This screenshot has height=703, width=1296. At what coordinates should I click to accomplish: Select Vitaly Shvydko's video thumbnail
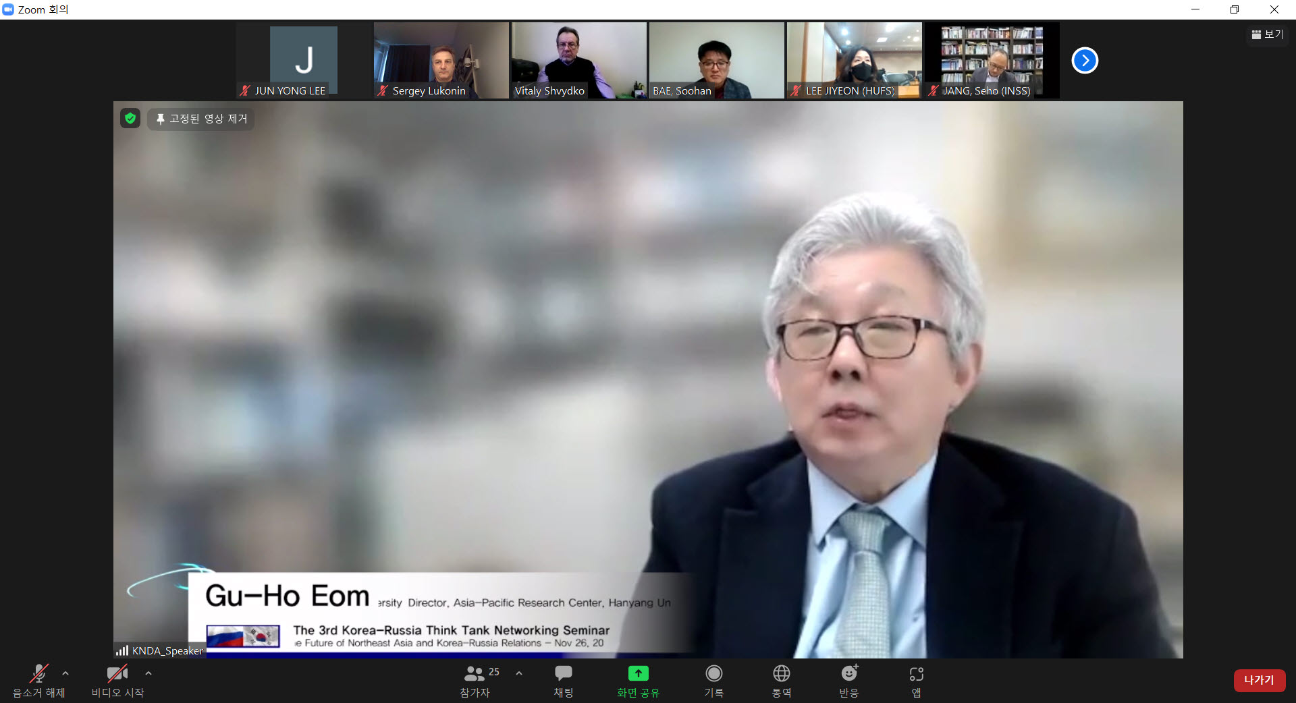(578, 61)
